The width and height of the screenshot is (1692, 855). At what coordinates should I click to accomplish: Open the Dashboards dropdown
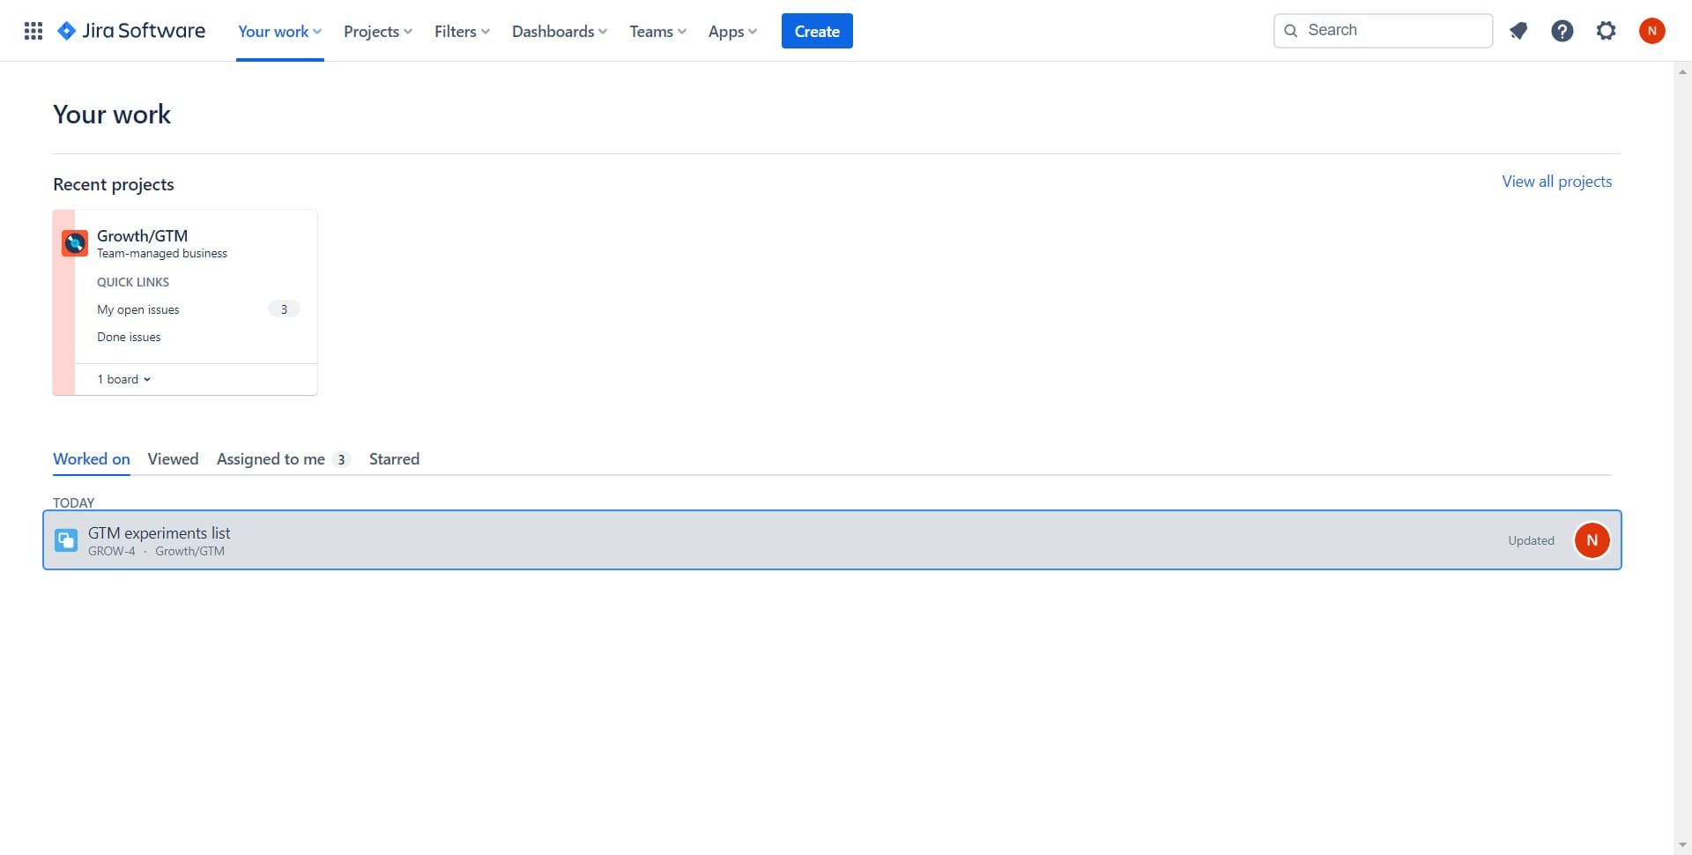pyautogui.click(x=558, y=31)
